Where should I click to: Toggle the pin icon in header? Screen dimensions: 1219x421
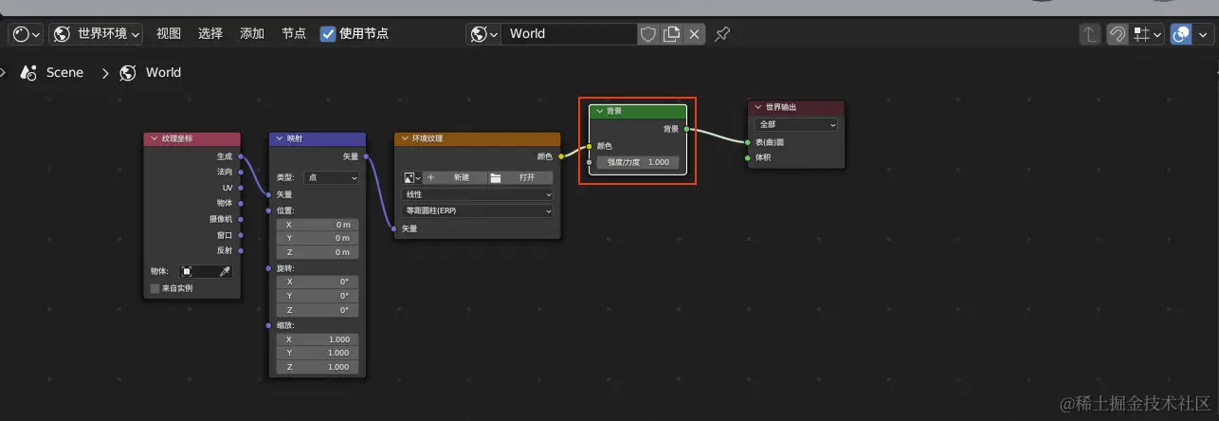[722, 33]
